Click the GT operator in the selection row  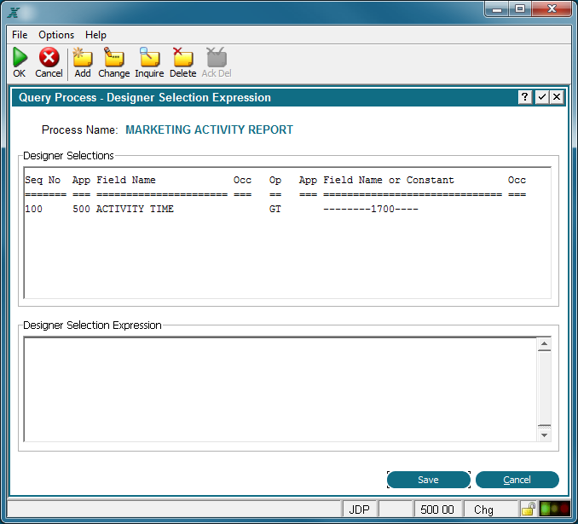point(275,209)
